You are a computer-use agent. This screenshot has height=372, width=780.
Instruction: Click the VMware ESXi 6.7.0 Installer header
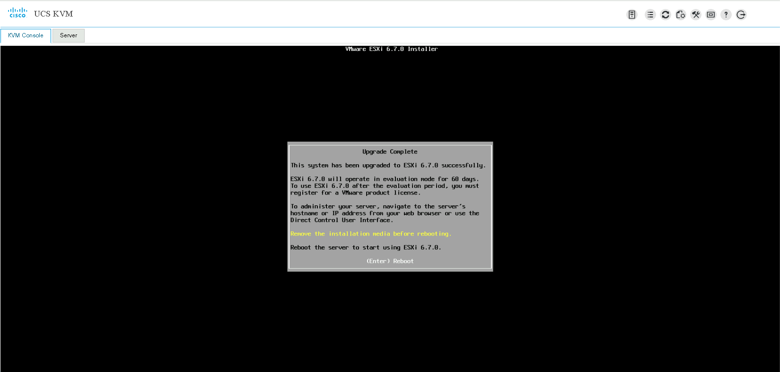391,49
